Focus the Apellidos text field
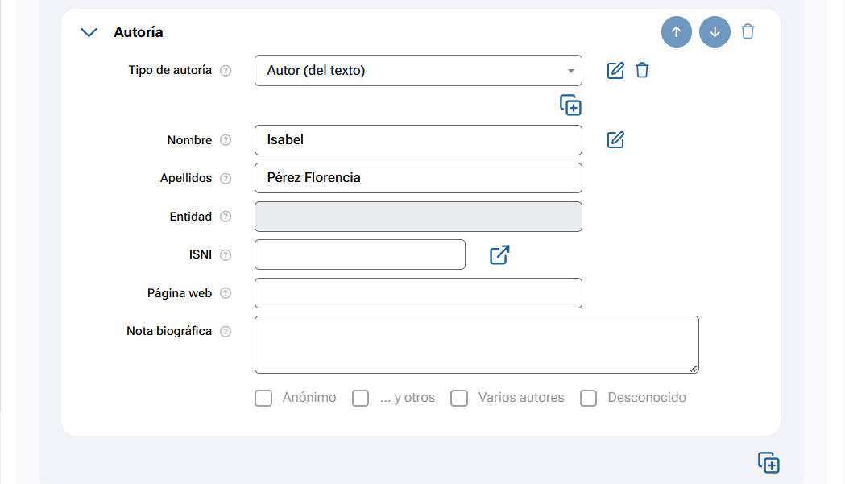 pyautogui.click(x=417, y=178)
